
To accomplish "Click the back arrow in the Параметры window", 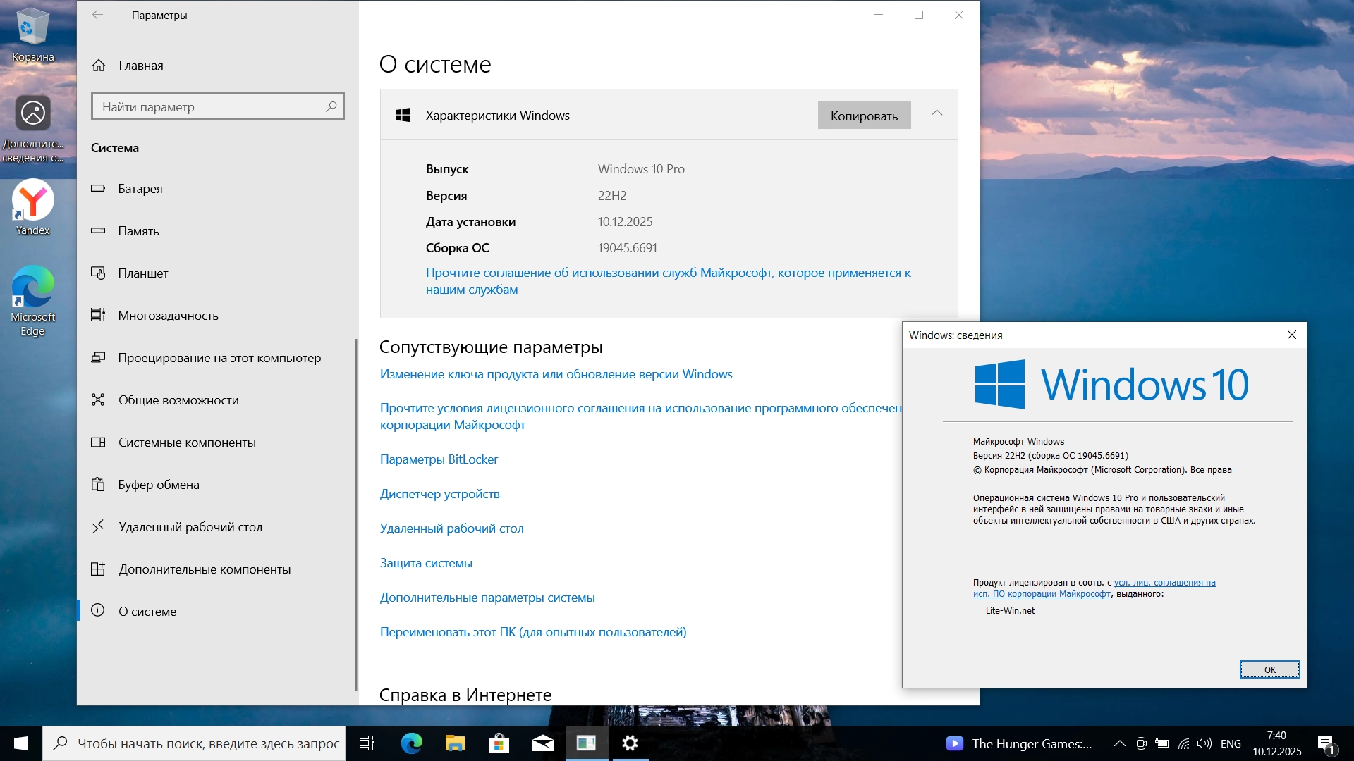I will (x=98, y=15).
